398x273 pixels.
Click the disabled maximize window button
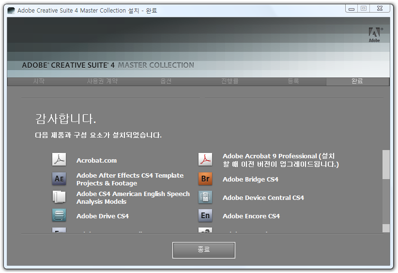364,9
